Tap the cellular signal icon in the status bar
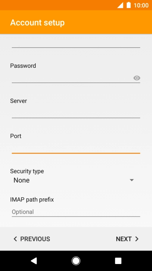152x271 pixels. coord(120,5)
